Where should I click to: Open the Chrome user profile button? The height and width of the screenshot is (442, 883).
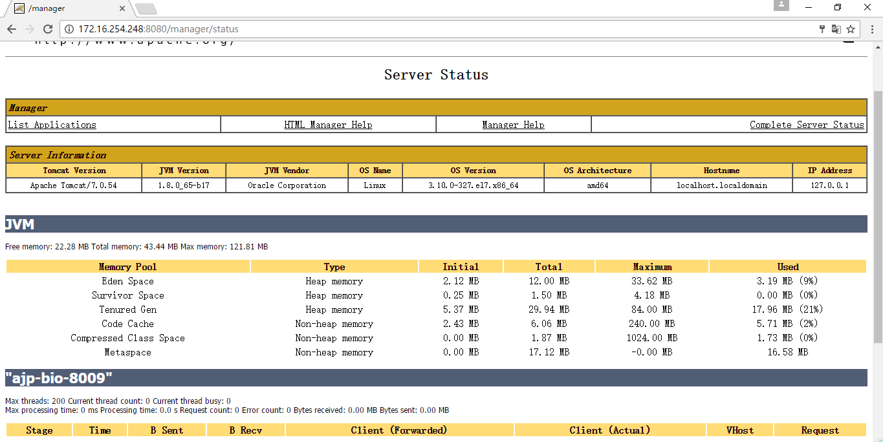[x=781, y=5]
